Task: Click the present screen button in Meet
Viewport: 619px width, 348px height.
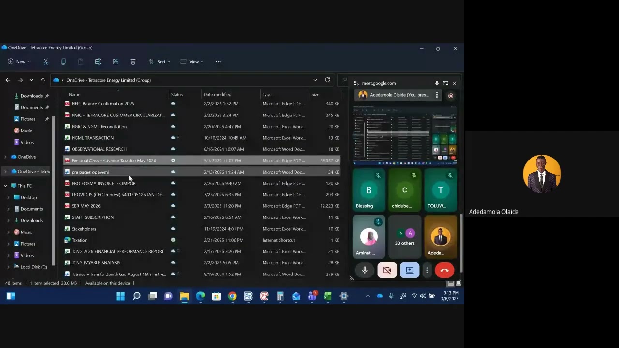Action: point(409,271)
